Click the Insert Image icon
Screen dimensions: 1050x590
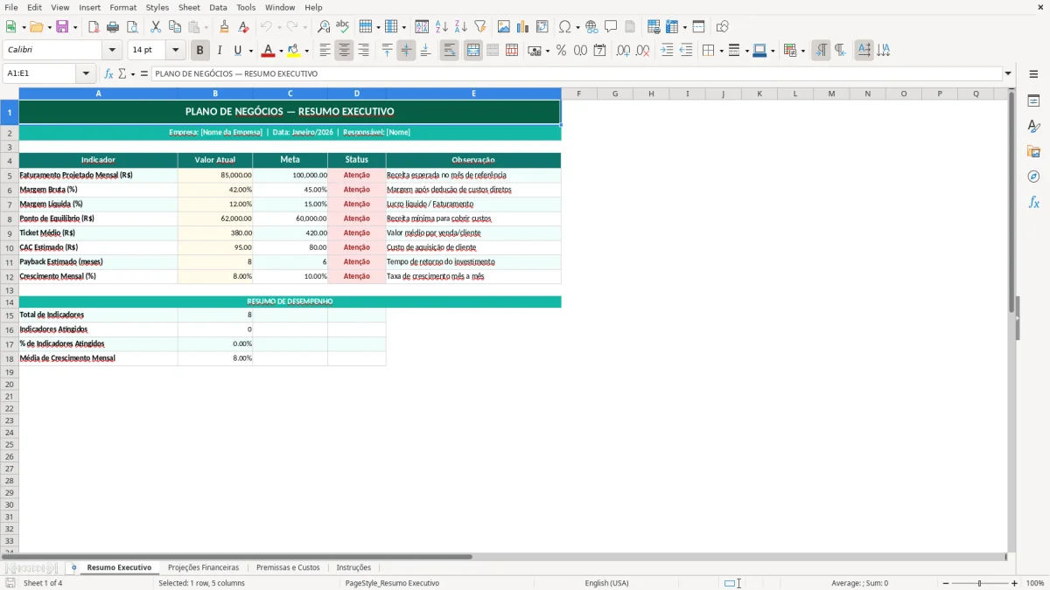pyautogui.click(x=504, y=27)
